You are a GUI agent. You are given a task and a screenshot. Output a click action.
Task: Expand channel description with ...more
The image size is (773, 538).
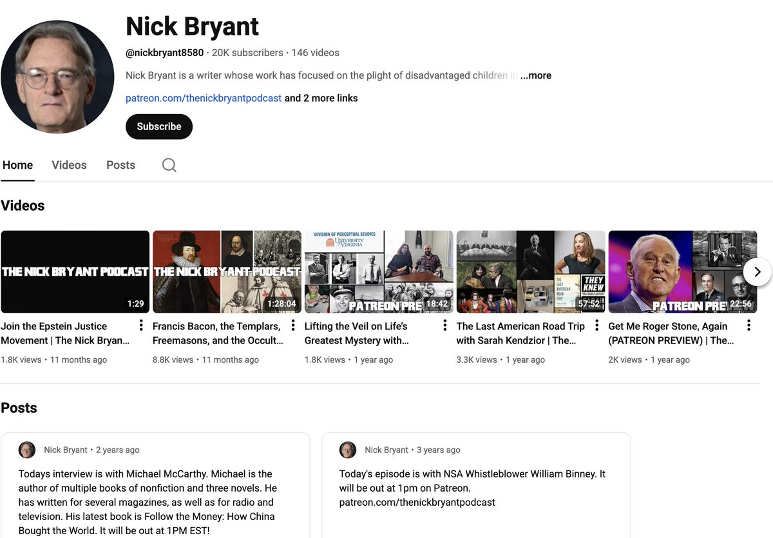click(536, 75)
